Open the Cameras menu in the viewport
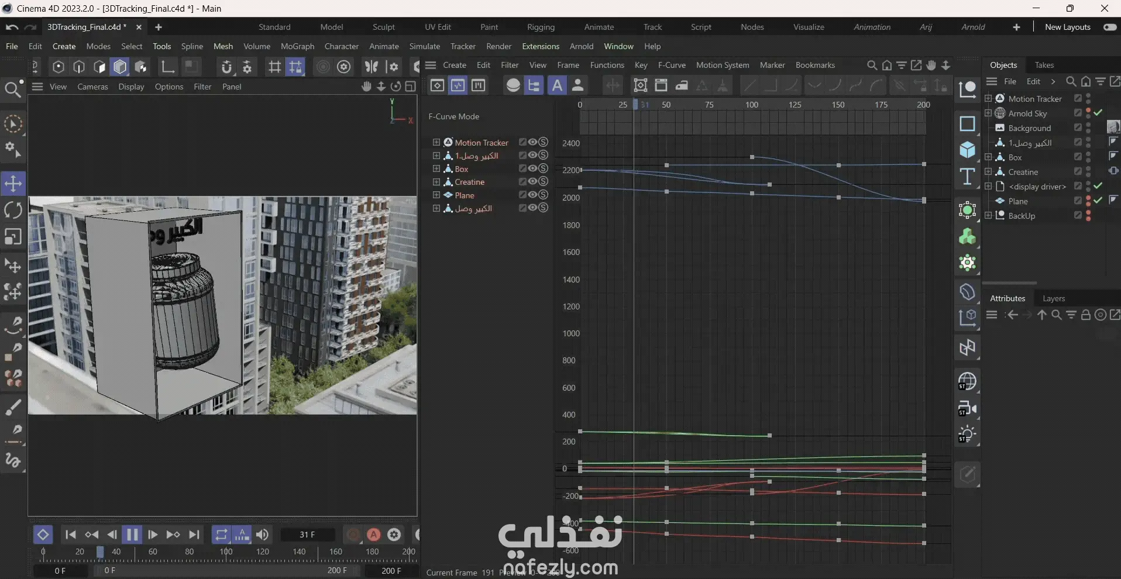The image size is (1121, 579). click(92, 87)
